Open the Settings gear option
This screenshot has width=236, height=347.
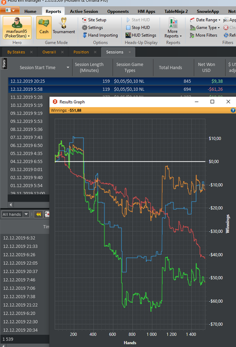click(x=93, y=28)
